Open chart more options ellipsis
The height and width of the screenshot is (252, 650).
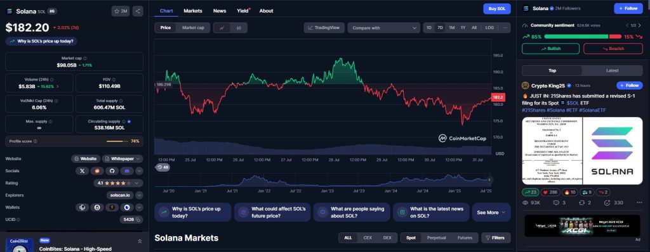point(505,28)
